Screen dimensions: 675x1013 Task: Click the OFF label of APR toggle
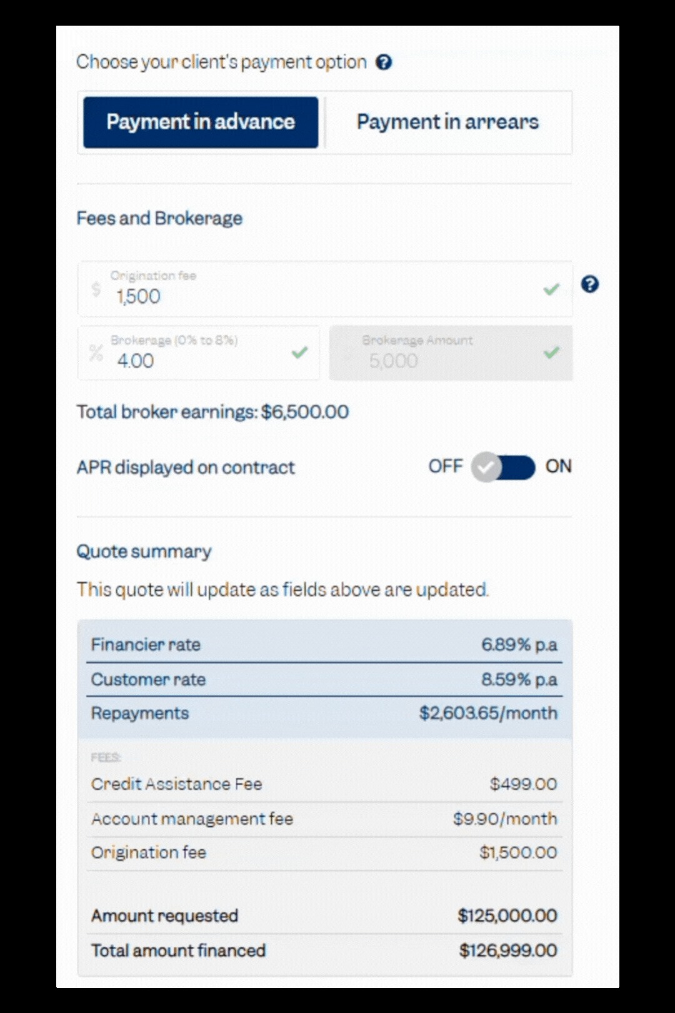pos(445,466)
